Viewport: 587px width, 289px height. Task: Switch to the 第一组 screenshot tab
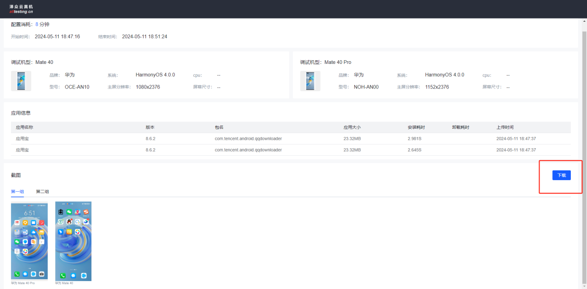17,191
